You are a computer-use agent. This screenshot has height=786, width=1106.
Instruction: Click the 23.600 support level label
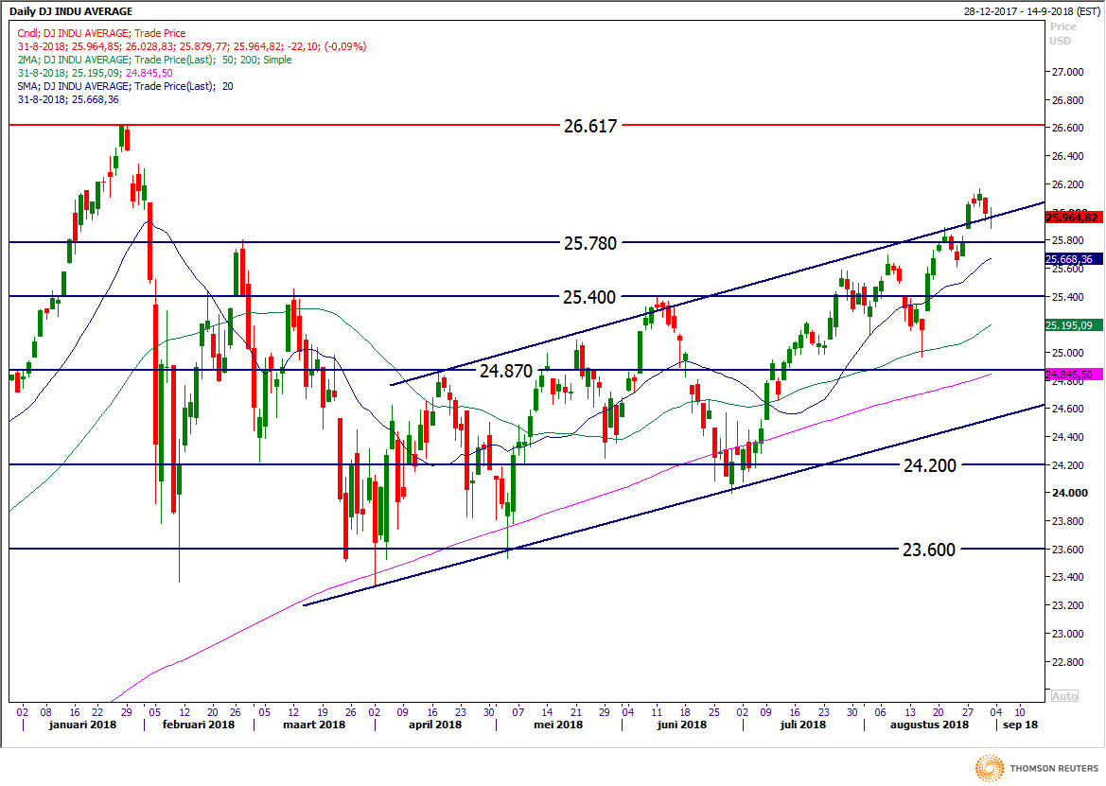coord(929,550)
